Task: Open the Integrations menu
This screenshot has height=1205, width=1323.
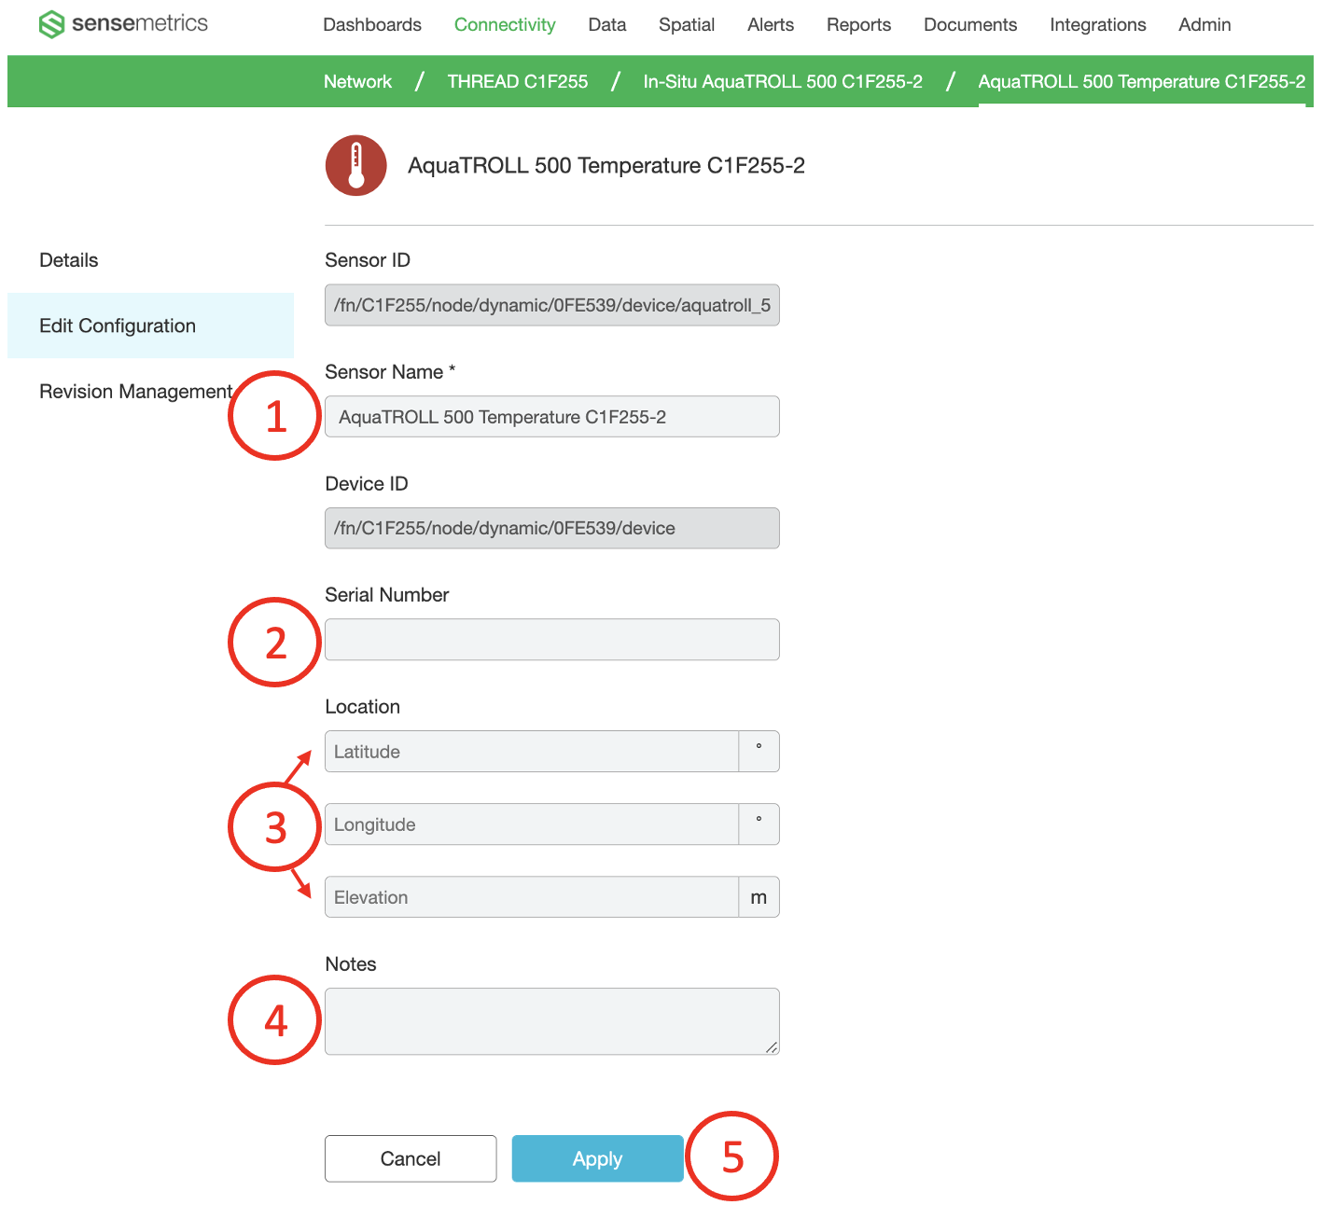Action: [x=1098, y=25]
